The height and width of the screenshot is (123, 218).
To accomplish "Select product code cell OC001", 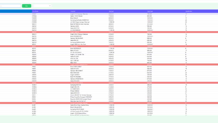I will click(x=34, y=75).
